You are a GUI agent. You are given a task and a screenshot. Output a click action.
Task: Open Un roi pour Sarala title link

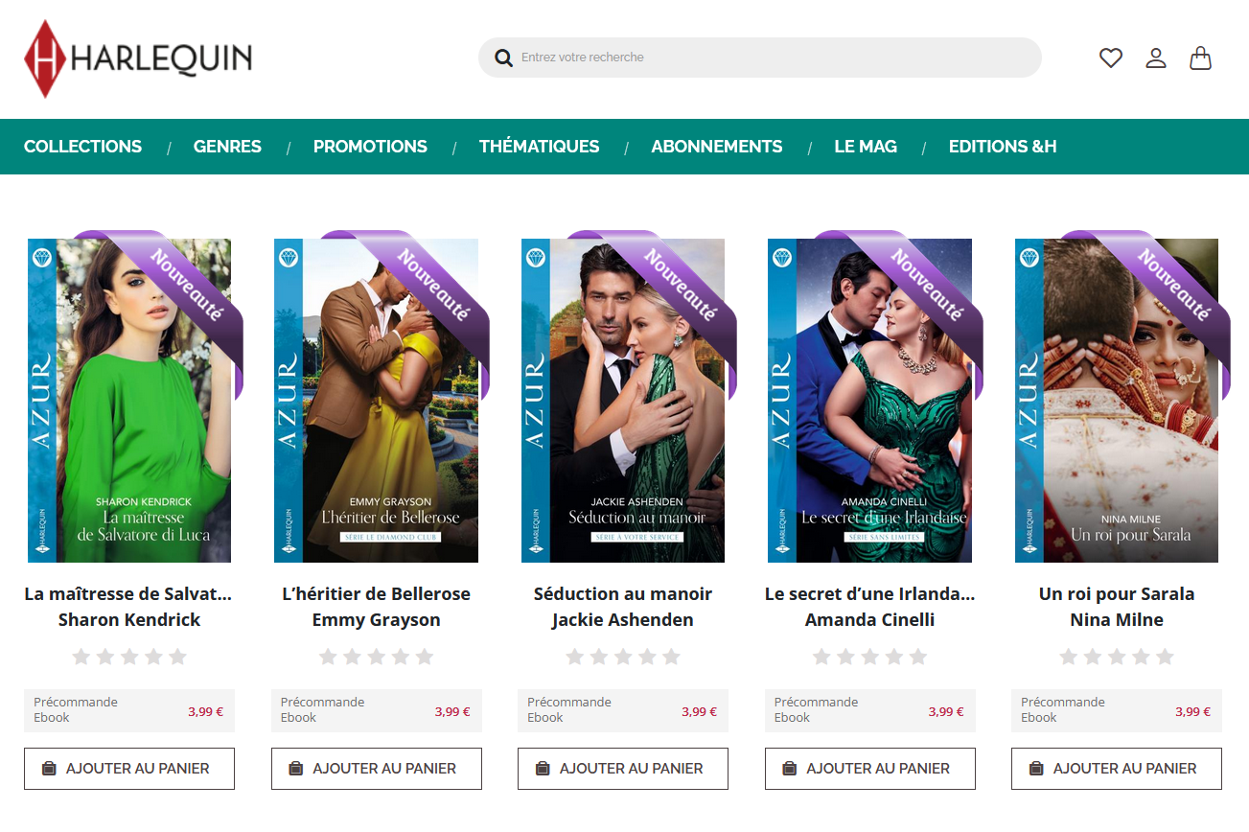pos(1116,594)
